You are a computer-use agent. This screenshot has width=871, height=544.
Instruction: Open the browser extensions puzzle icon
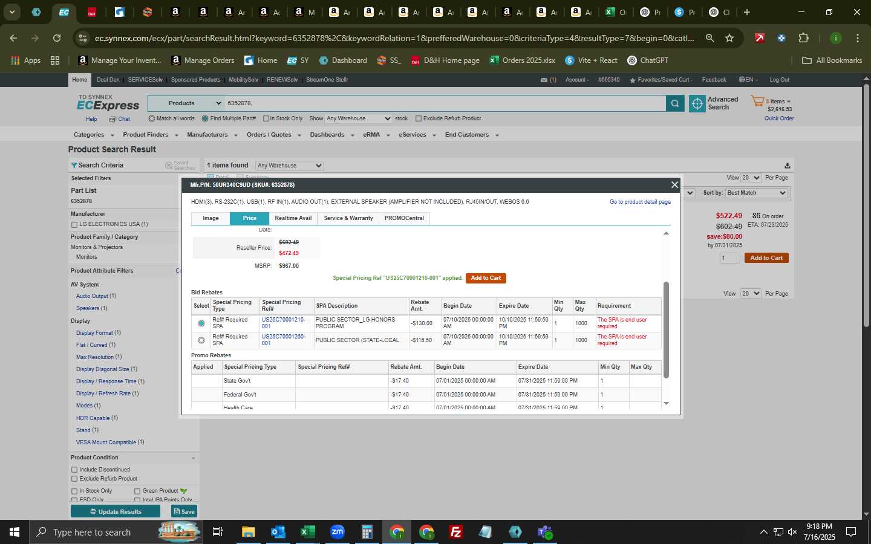click(803, 38)
